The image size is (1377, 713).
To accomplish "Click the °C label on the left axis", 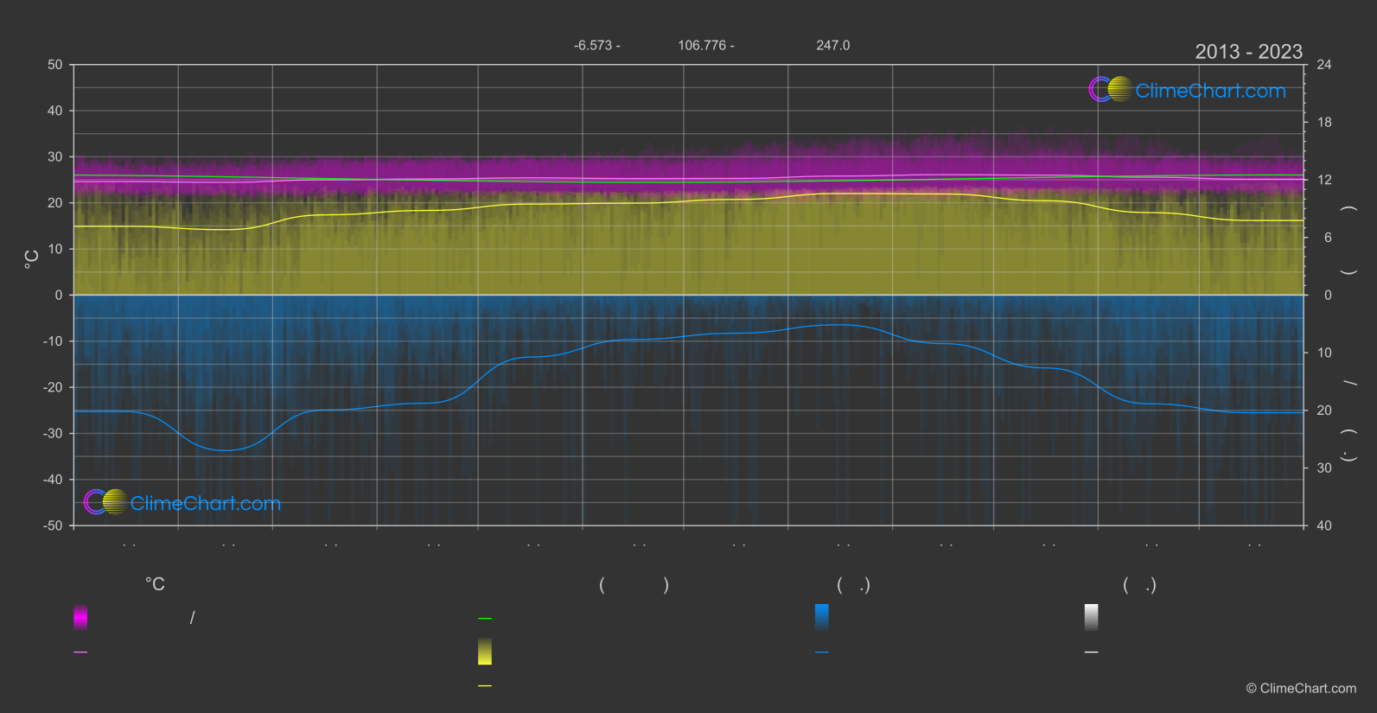I will click(x=31, y=259).
